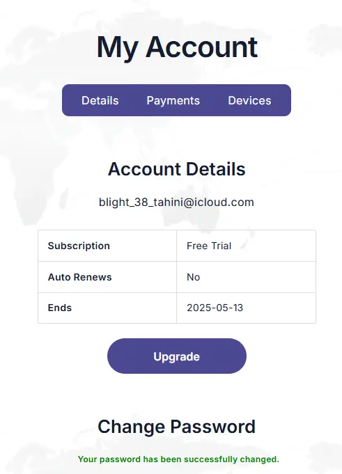342x474 pixels.
Task: Click 'Password' in the Change Password heading
Action: coord(213,427)
